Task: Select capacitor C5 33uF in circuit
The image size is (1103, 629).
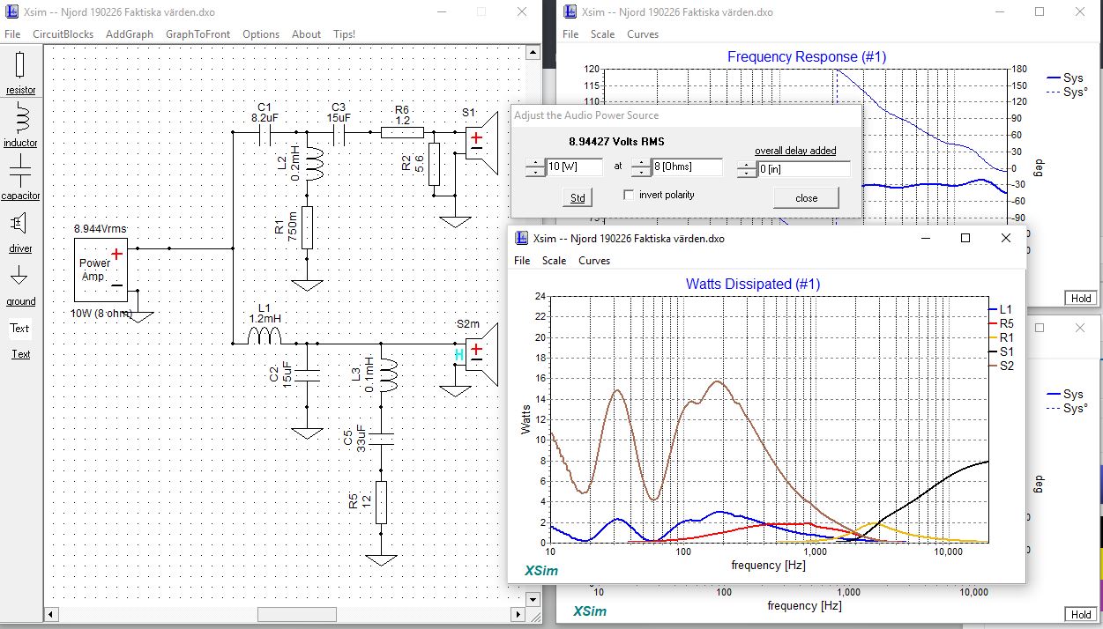Action: (383, 438)
